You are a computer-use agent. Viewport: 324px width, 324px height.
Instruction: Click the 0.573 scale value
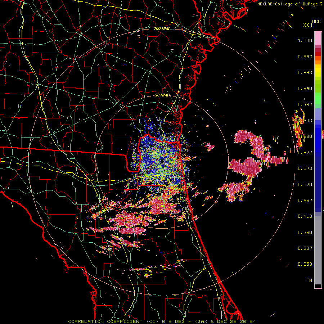[x=305, y=168]
